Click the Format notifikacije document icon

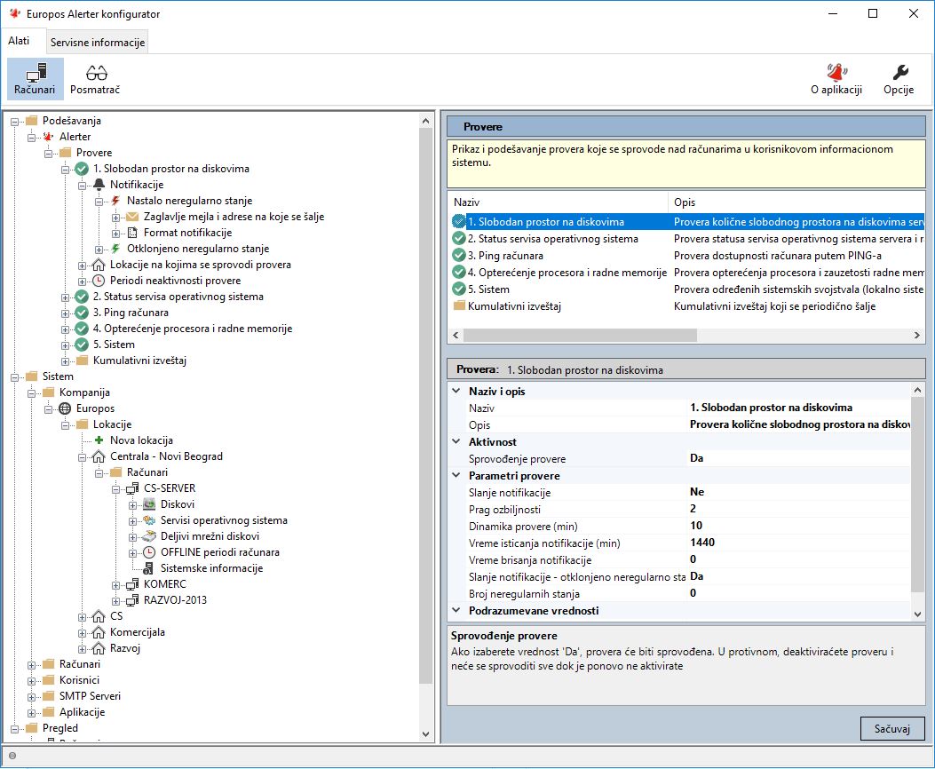[x=132, y=233]
